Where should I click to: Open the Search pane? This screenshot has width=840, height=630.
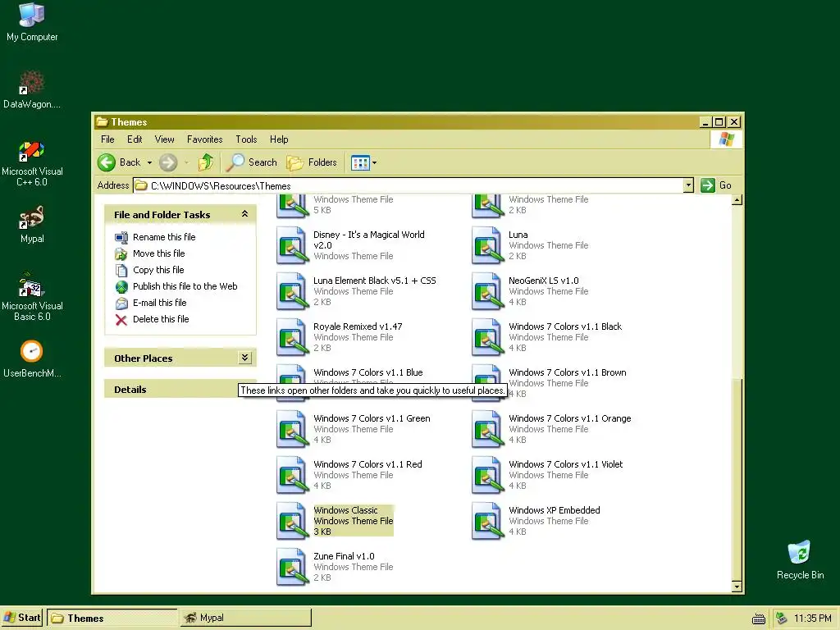click(252, 162)
